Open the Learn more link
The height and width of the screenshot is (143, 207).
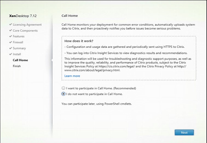tap(72, 76)
